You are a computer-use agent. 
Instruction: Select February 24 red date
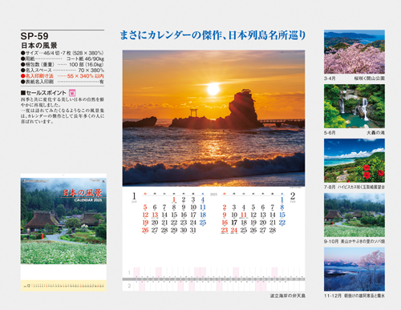(234, 230)
